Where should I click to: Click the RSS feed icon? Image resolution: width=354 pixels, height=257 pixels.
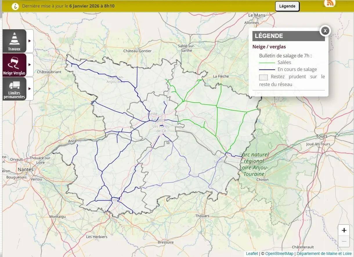(x=330, y=3)
